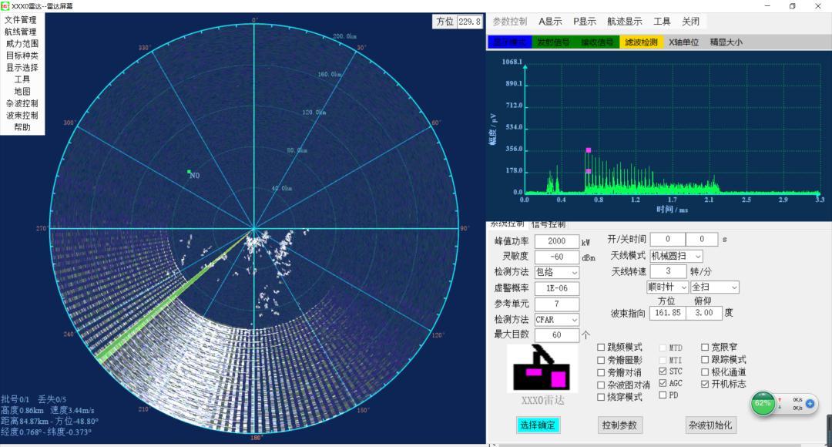The image size is (832, 447).
Task: Click the upper magenta marker on signal plot
Action: (589, 150)
